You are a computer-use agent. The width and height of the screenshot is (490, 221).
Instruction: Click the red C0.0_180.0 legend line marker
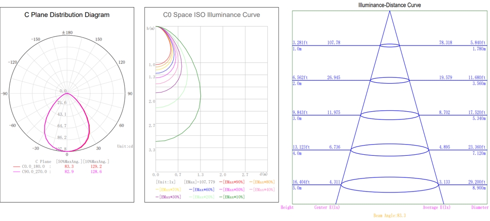[x=17, y=167]
